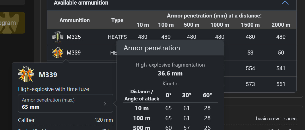Click the large M339 shell icon in tooltip
The height and width of the screenshot is (130, 305).
(x=26, y=74)
